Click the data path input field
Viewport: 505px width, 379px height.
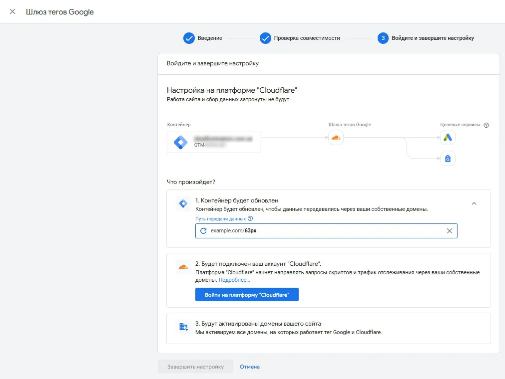point(326,231)
